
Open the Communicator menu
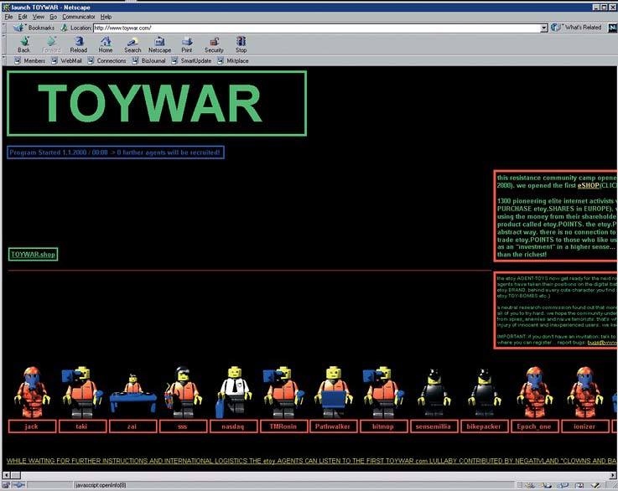click(79, 17)
